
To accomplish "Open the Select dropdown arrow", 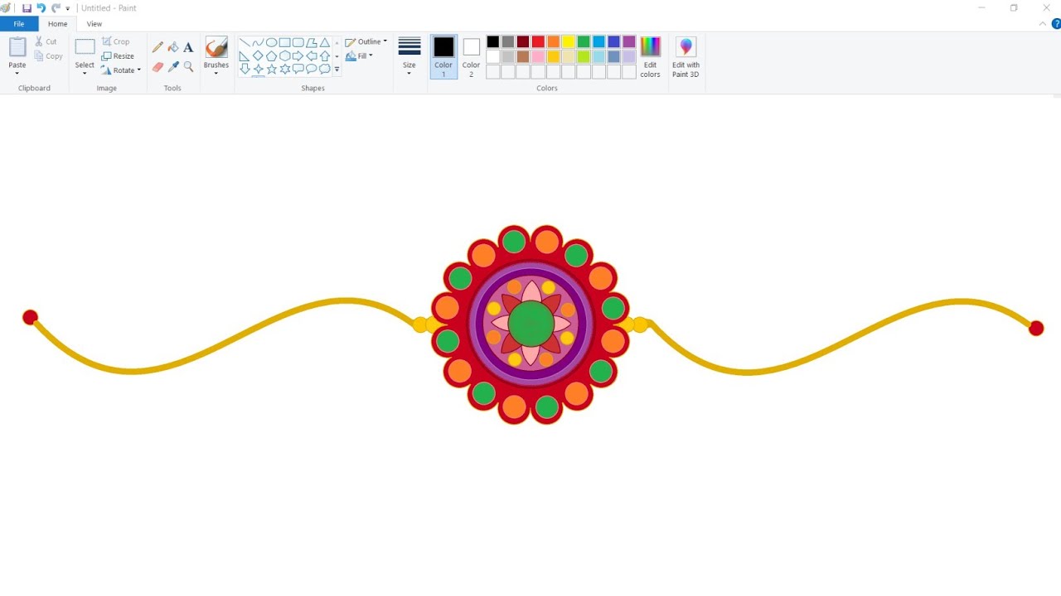I will coord(85,73).
